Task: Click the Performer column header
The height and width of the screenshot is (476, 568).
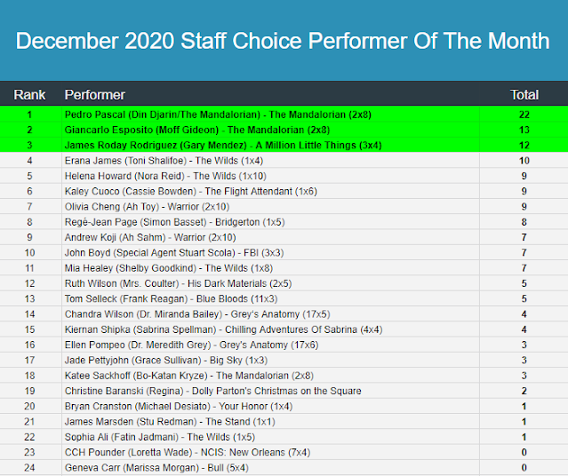Action: coord(95,94)
